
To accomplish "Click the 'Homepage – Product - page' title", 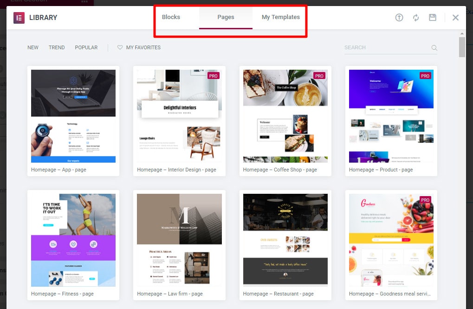I will click(x=381, y=170).
